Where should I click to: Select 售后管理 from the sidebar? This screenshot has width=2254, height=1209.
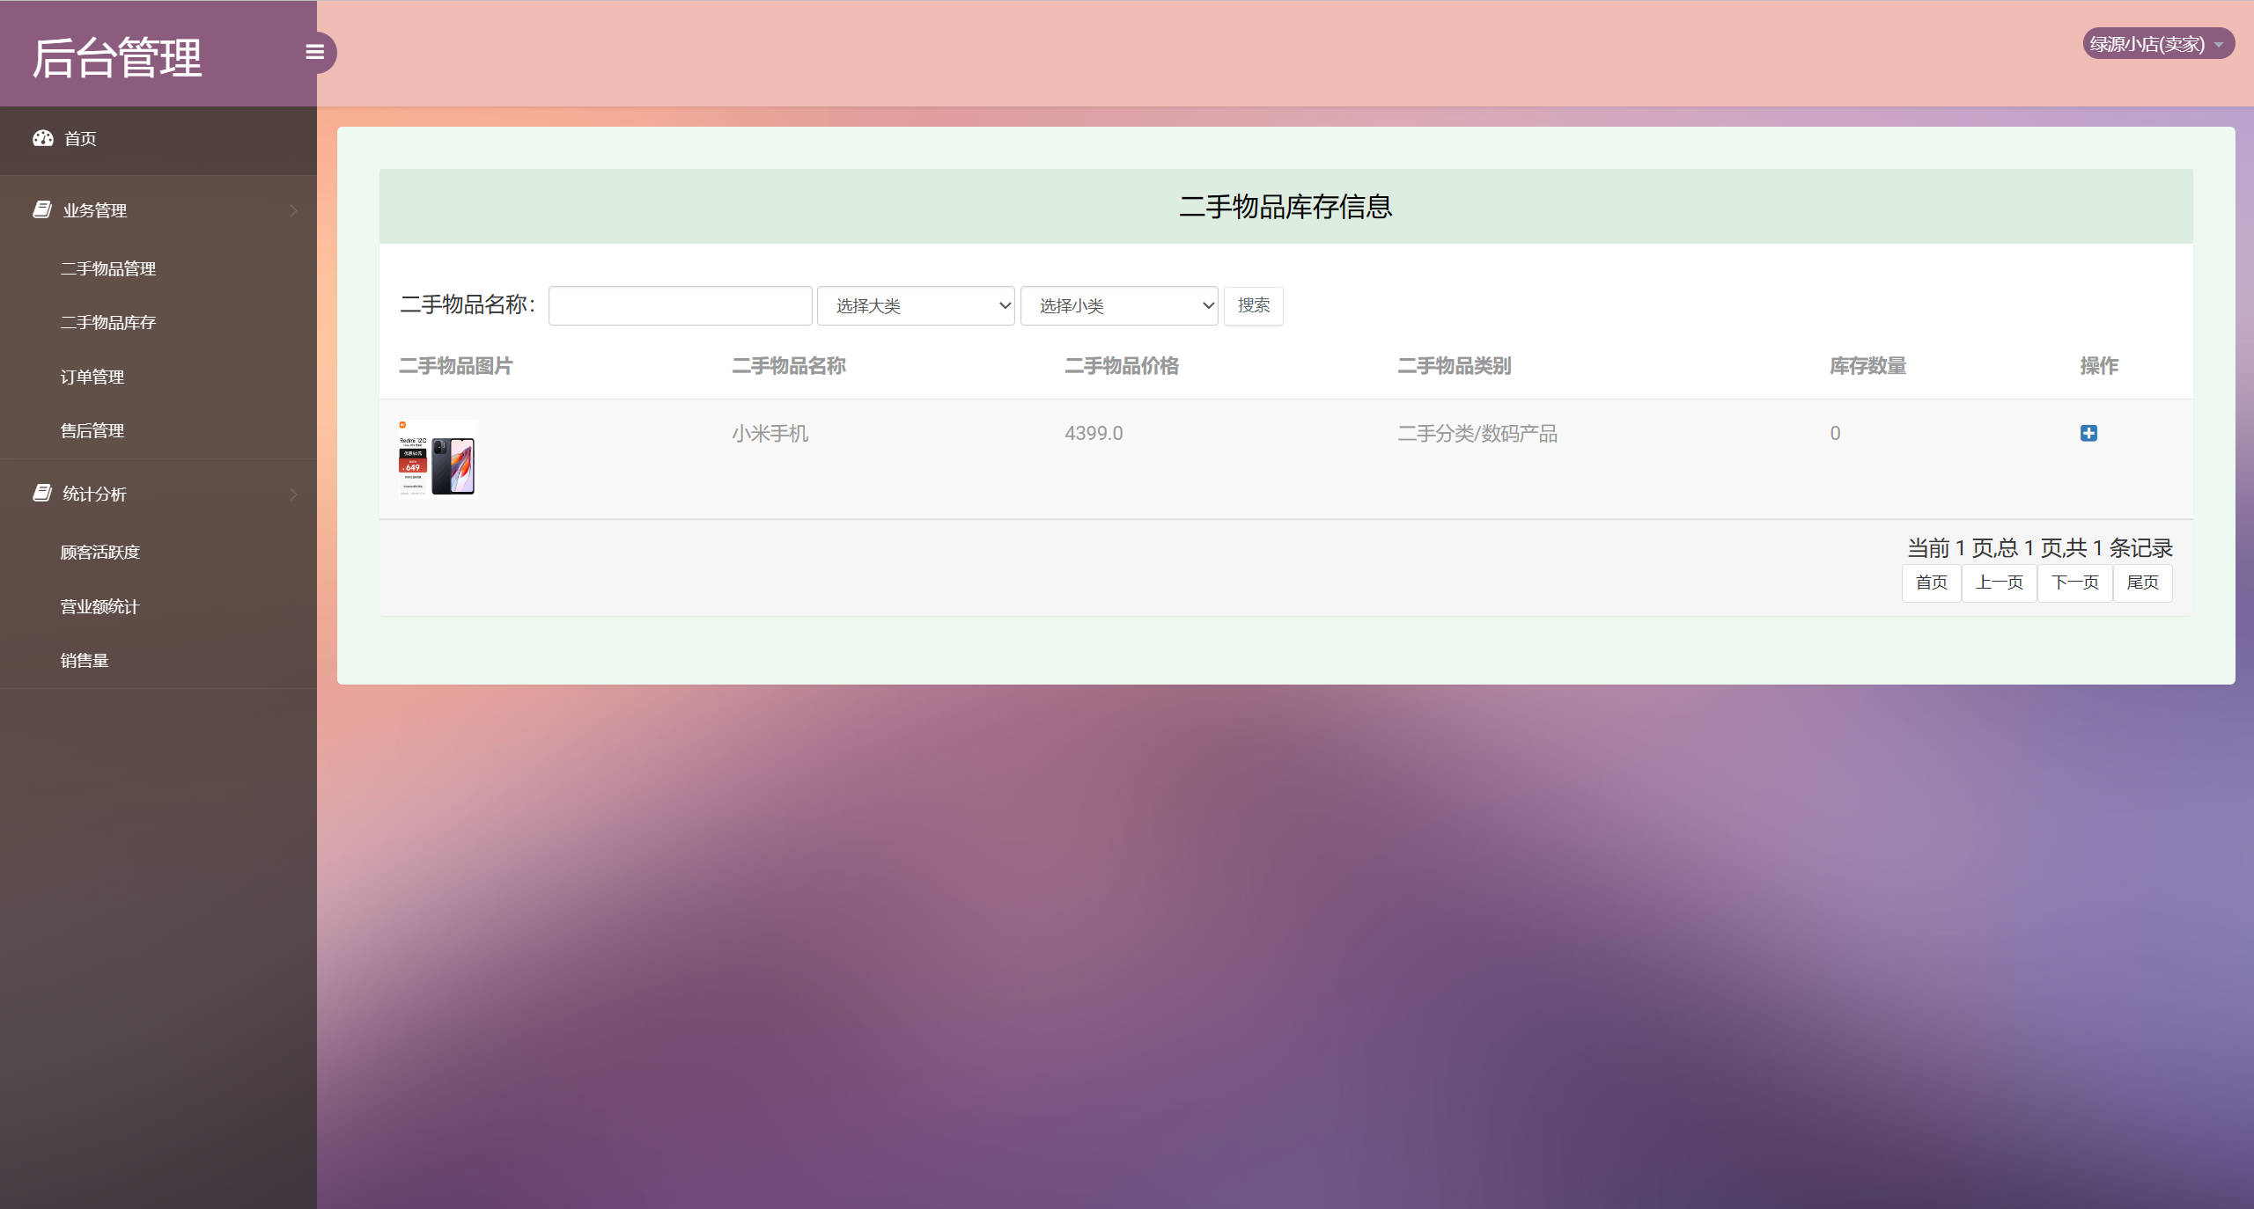click(x=92, y=430)
